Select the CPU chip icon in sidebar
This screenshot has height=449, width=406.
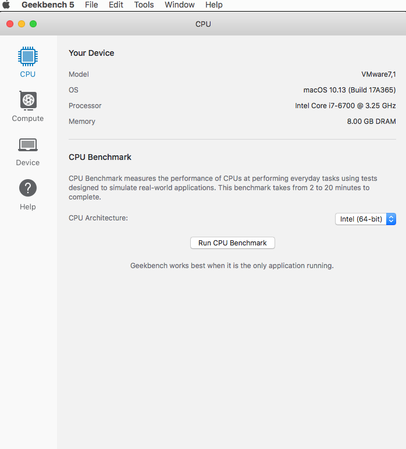tap(28, 56)
